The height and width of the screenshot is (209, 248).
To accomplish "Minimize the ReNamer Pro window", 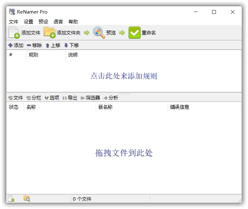I will [196, 12].
